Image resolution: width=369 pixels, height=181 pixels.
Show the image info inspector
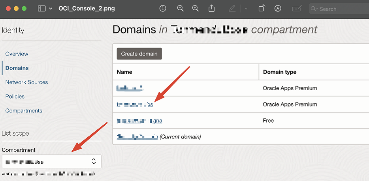163,8
